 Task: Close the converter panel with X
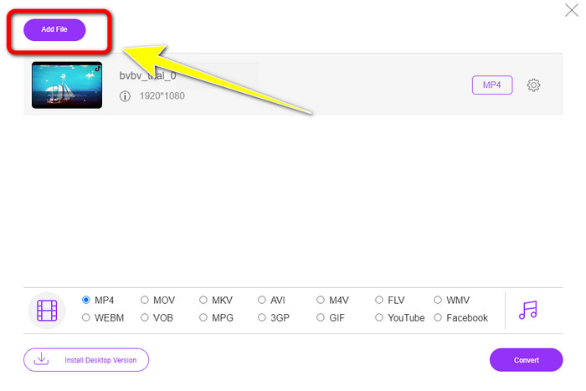572,11
